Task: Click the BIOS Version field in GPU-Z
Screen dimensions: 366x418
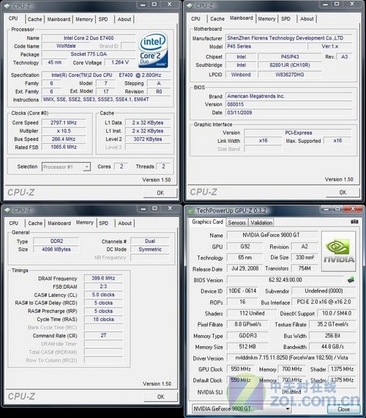Action: [285, 280]
